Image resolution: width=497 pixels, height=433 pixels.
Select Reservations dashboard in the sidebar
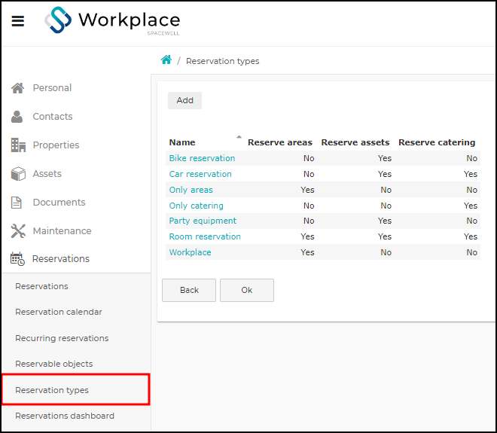(65, 416)
